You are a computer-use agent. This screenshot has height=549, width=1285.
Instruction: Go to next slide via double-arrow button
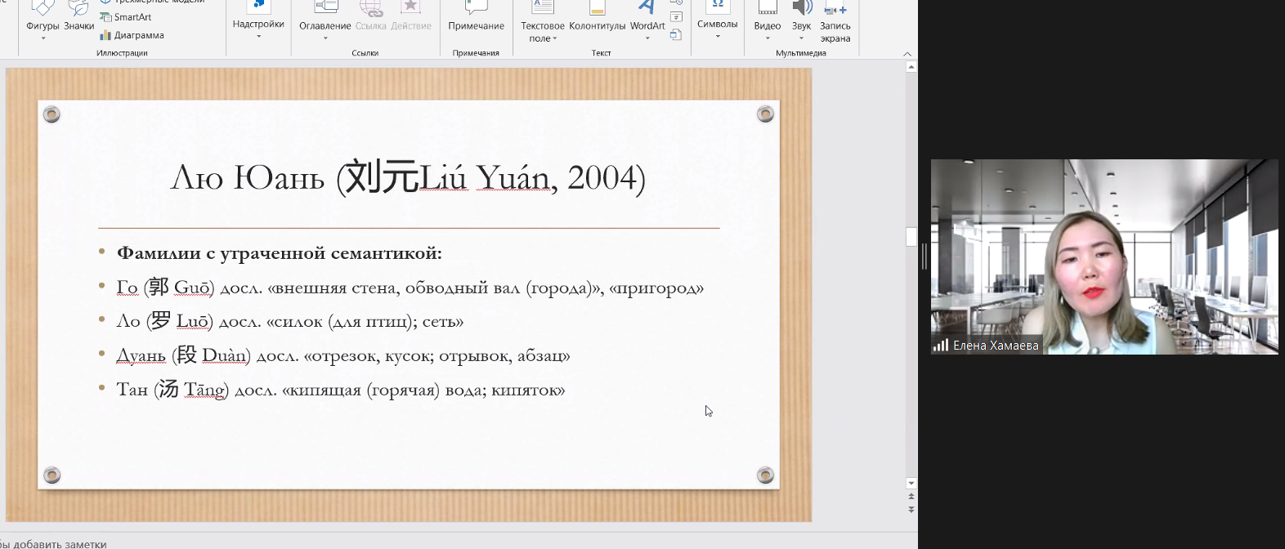(911, 509)
